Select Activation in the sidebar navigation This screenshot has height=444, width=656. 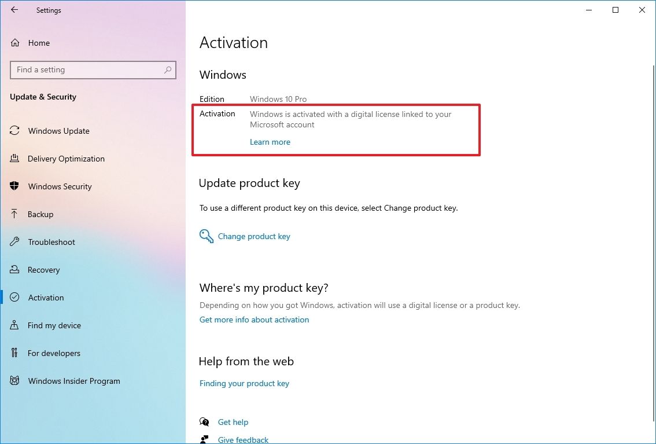[x=45, y=298]
